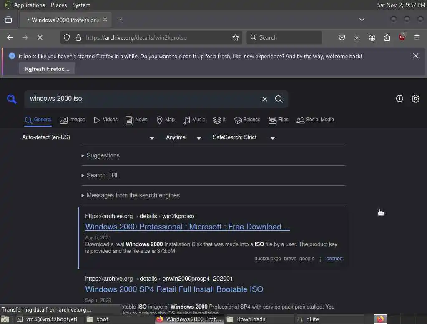Stop loading the current page
The width and height of the screenshot is (427, 324).
point(40,37)
